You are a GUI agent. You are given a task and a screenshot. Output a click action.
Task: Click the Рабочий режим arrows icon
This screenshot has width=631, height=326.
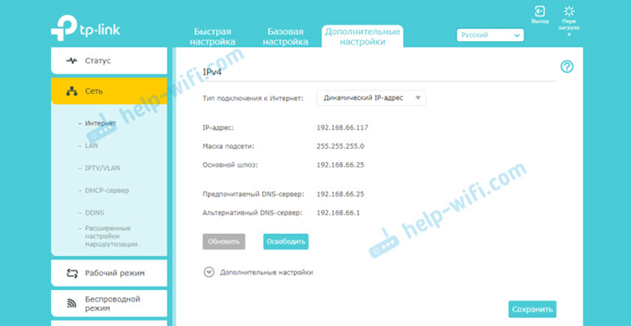tap(72, 273)
